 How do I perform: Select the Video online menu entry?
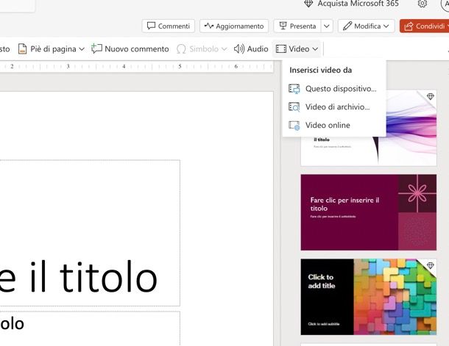334,125
